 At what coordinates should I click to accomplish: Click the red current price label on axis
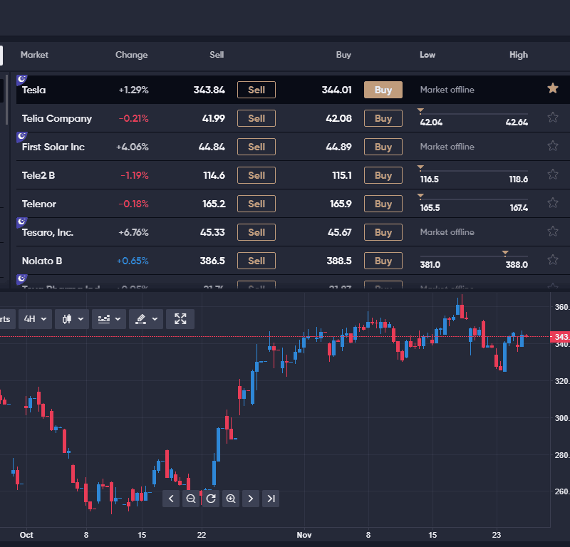[560, 337]
